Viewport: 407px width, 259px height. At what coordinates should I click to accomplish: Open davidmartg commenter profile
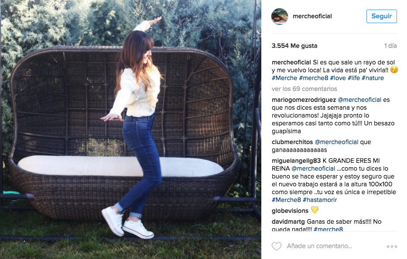click(288, 222)
